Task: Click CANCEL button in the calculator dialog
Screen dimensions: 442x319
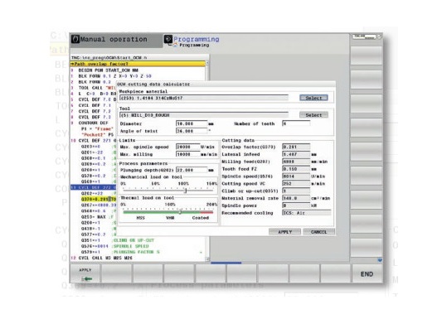Action: coord(318,232)
